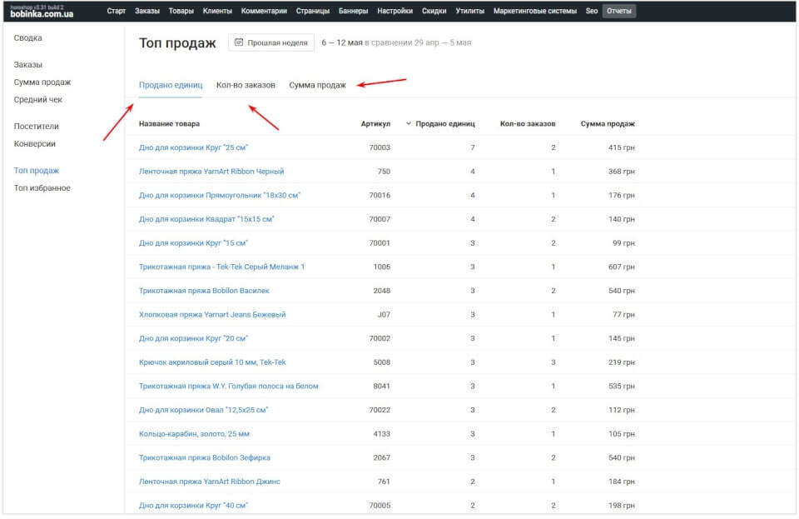This screenshot has width=799, height=519.
Task: Switch to Сумма продаж tab
Action: pyautogui.click(x=317, y=85)
